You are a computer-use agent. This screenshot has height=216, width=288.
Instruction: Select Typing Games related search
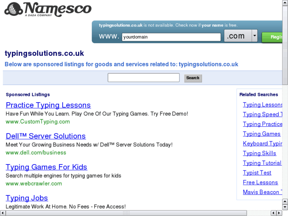[261, 134]
